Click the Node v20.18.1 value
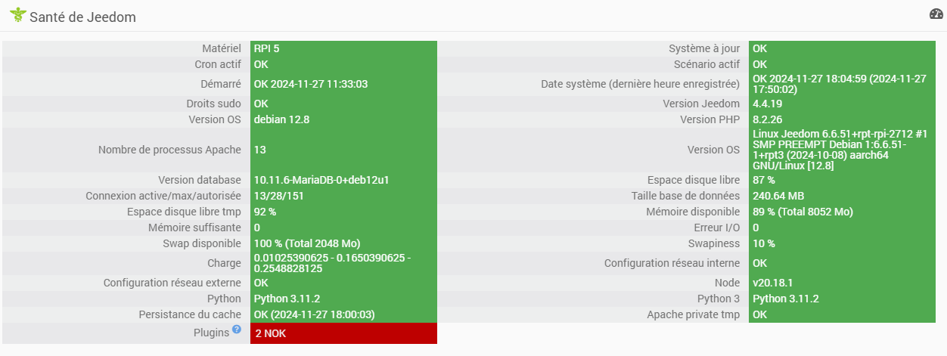The height and width of the screenshot is (356, 947). 772,283
